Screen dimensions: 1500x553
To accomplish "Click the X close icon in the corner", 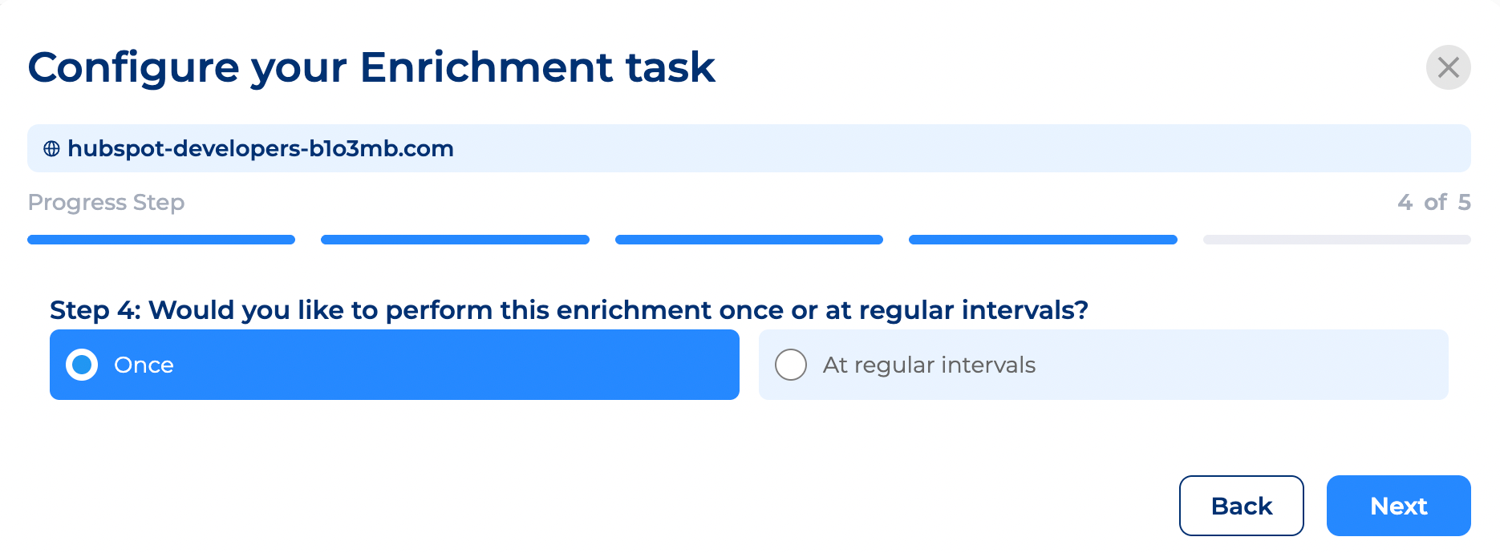I will (1449, 68).
